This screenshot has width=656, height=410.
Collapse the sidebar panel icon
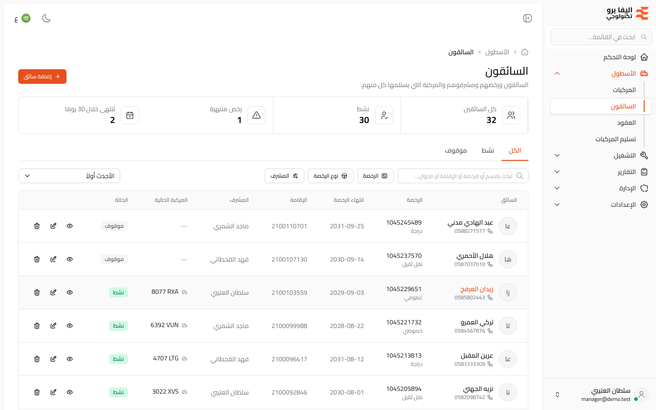[x=528, y=18]
